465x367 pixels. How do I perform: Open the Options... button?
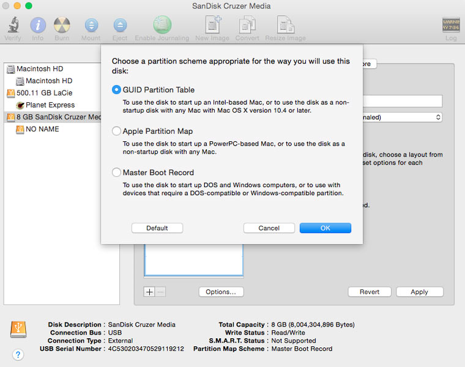pos(221,292)
